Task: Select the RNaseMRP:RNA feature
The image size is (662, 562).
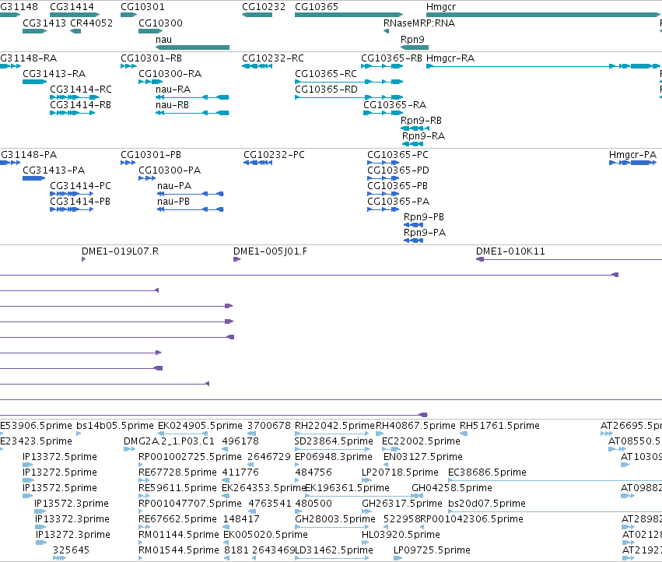Action: (x=387, y=31)
